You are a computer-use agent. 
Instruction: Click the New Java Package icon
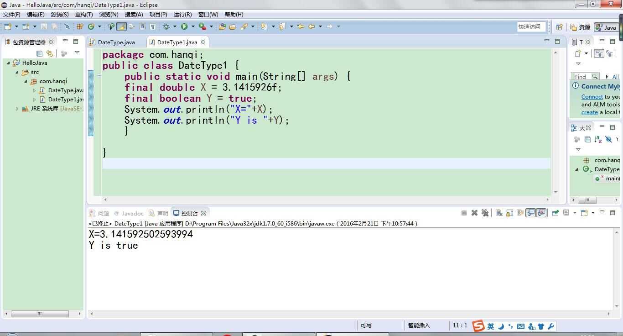click(80, 26)
